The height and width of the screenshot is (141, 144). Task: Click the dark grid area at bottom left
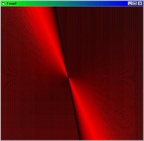coord(34,112)
